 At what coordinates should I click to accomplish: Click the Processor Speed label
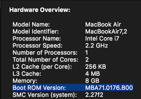tap(38, 45)
